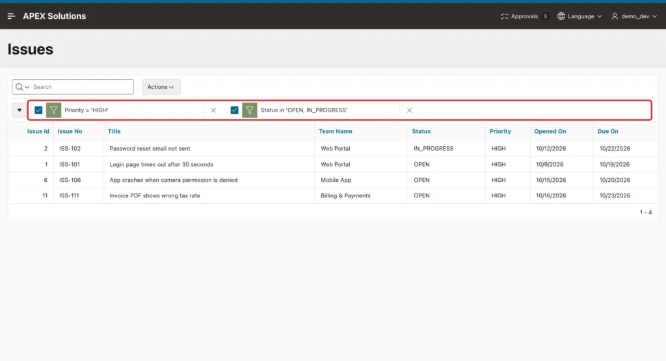Click 'Invoice PDF shows wrong tax rate'

point(155,195)
